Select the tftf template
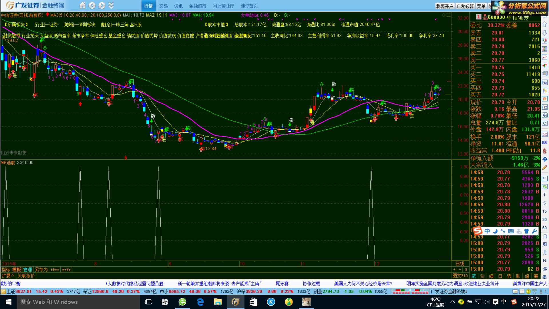The image size is (549, 309). coord(55,270)
